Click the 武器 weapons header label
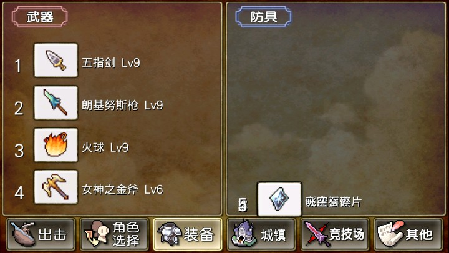Image resolution: width=449 pixels, height=253 pixels. tap(40, 17)
